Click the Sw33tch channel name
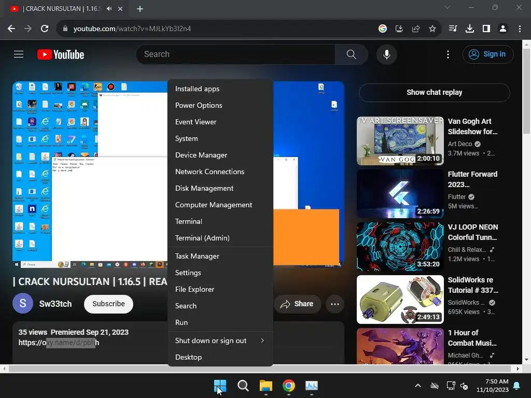 click(x=55, y=304)
